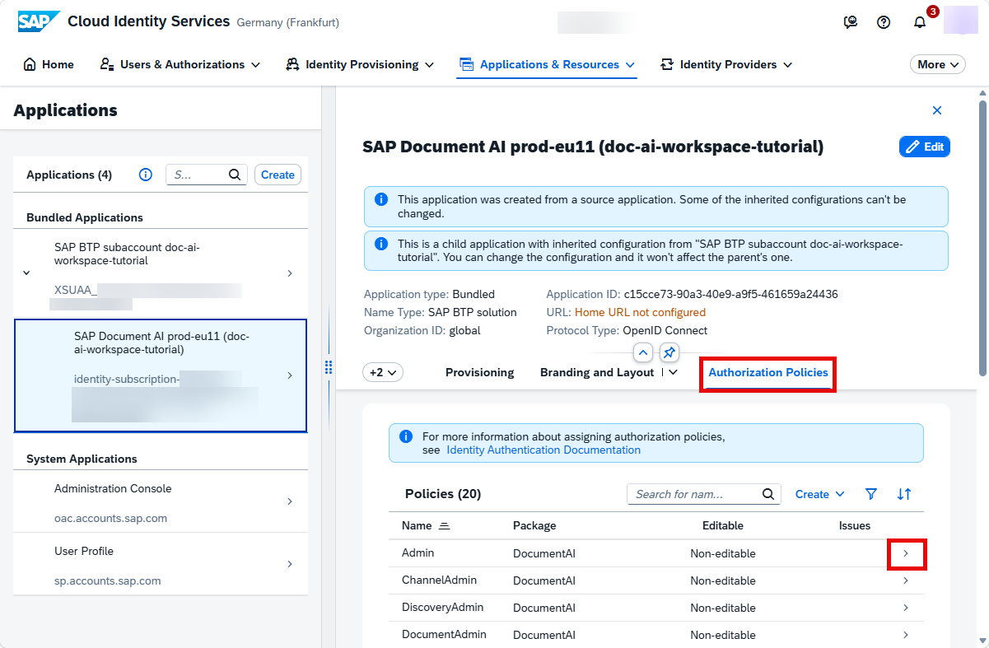Open Identity Providers menu
Viewport: 989px width, 648px height.
point(726,64)
